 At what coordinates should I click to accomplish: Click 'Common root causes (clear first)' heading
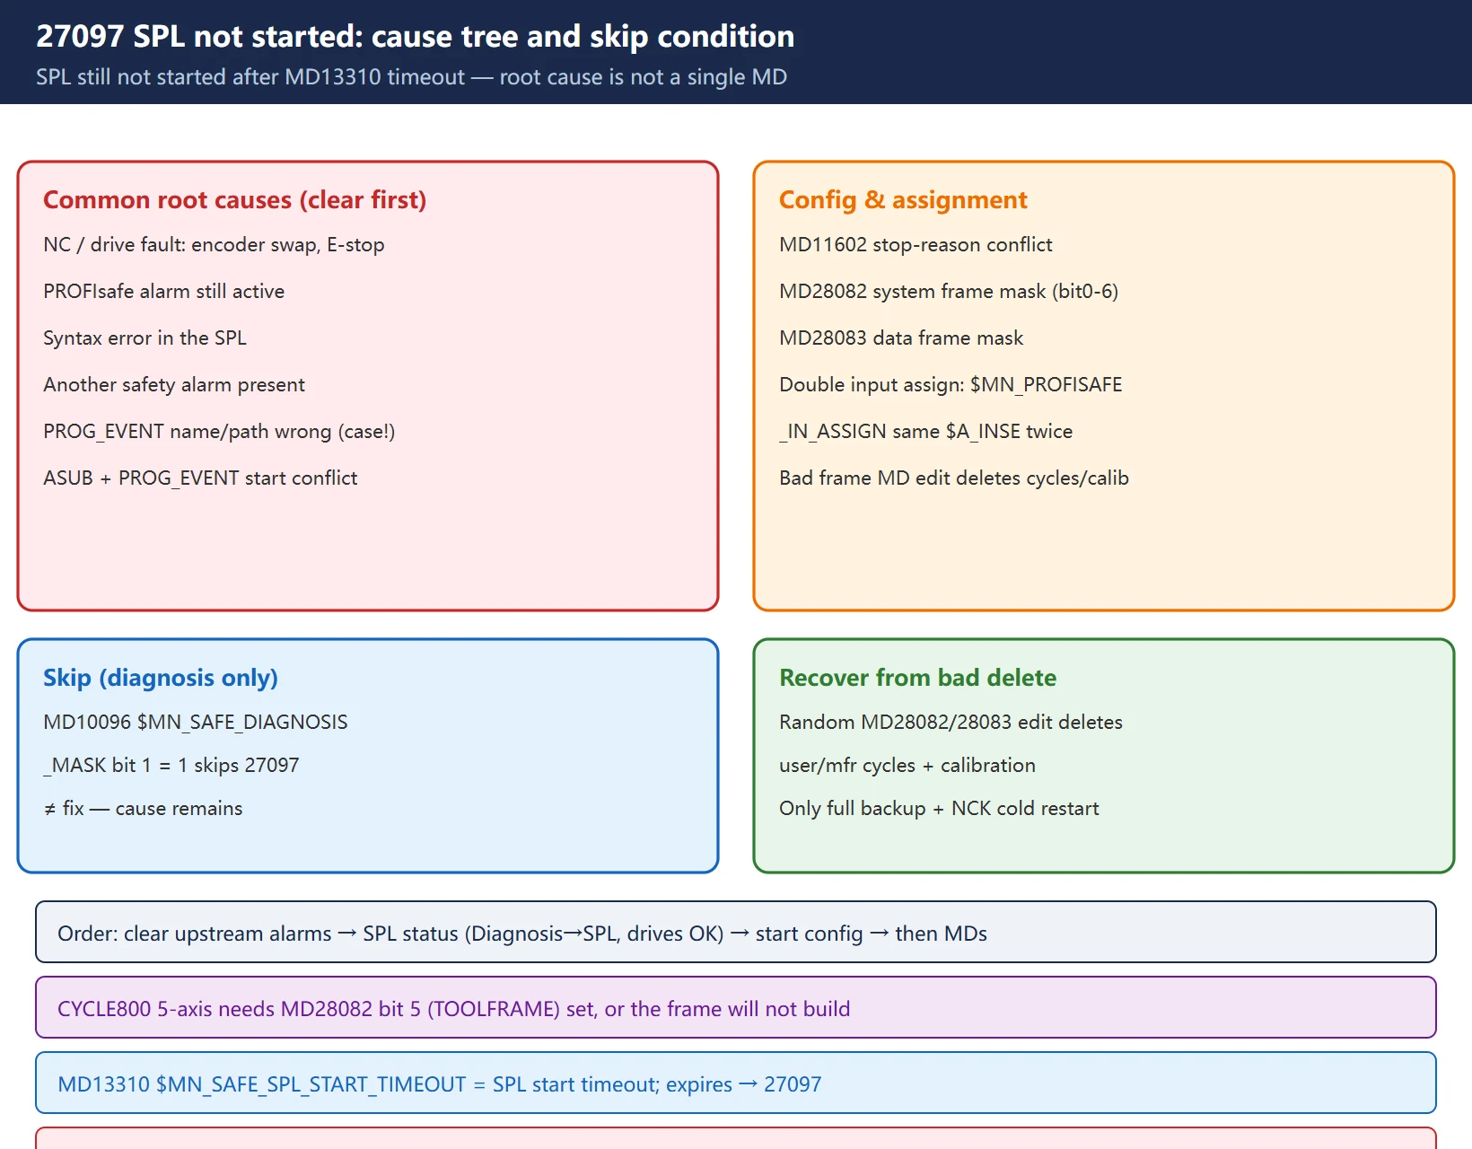tap(234, 199)
